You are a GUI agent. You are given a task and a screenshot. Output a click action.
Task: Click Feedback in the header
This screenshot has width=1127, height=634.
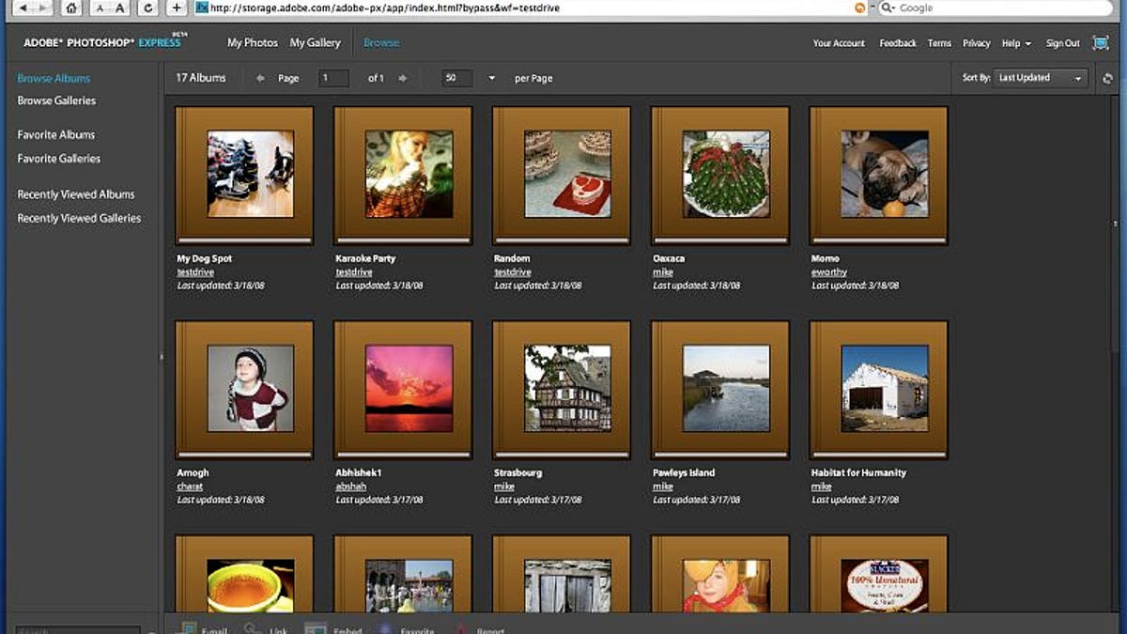898,43
